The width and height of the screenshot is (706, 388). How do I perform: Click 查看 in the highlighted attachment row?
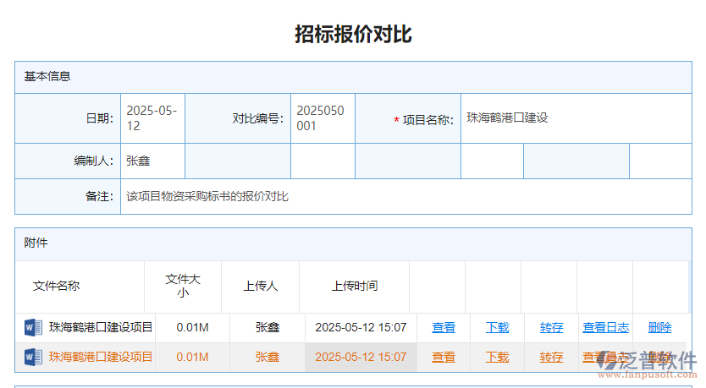tap(444, 357)
